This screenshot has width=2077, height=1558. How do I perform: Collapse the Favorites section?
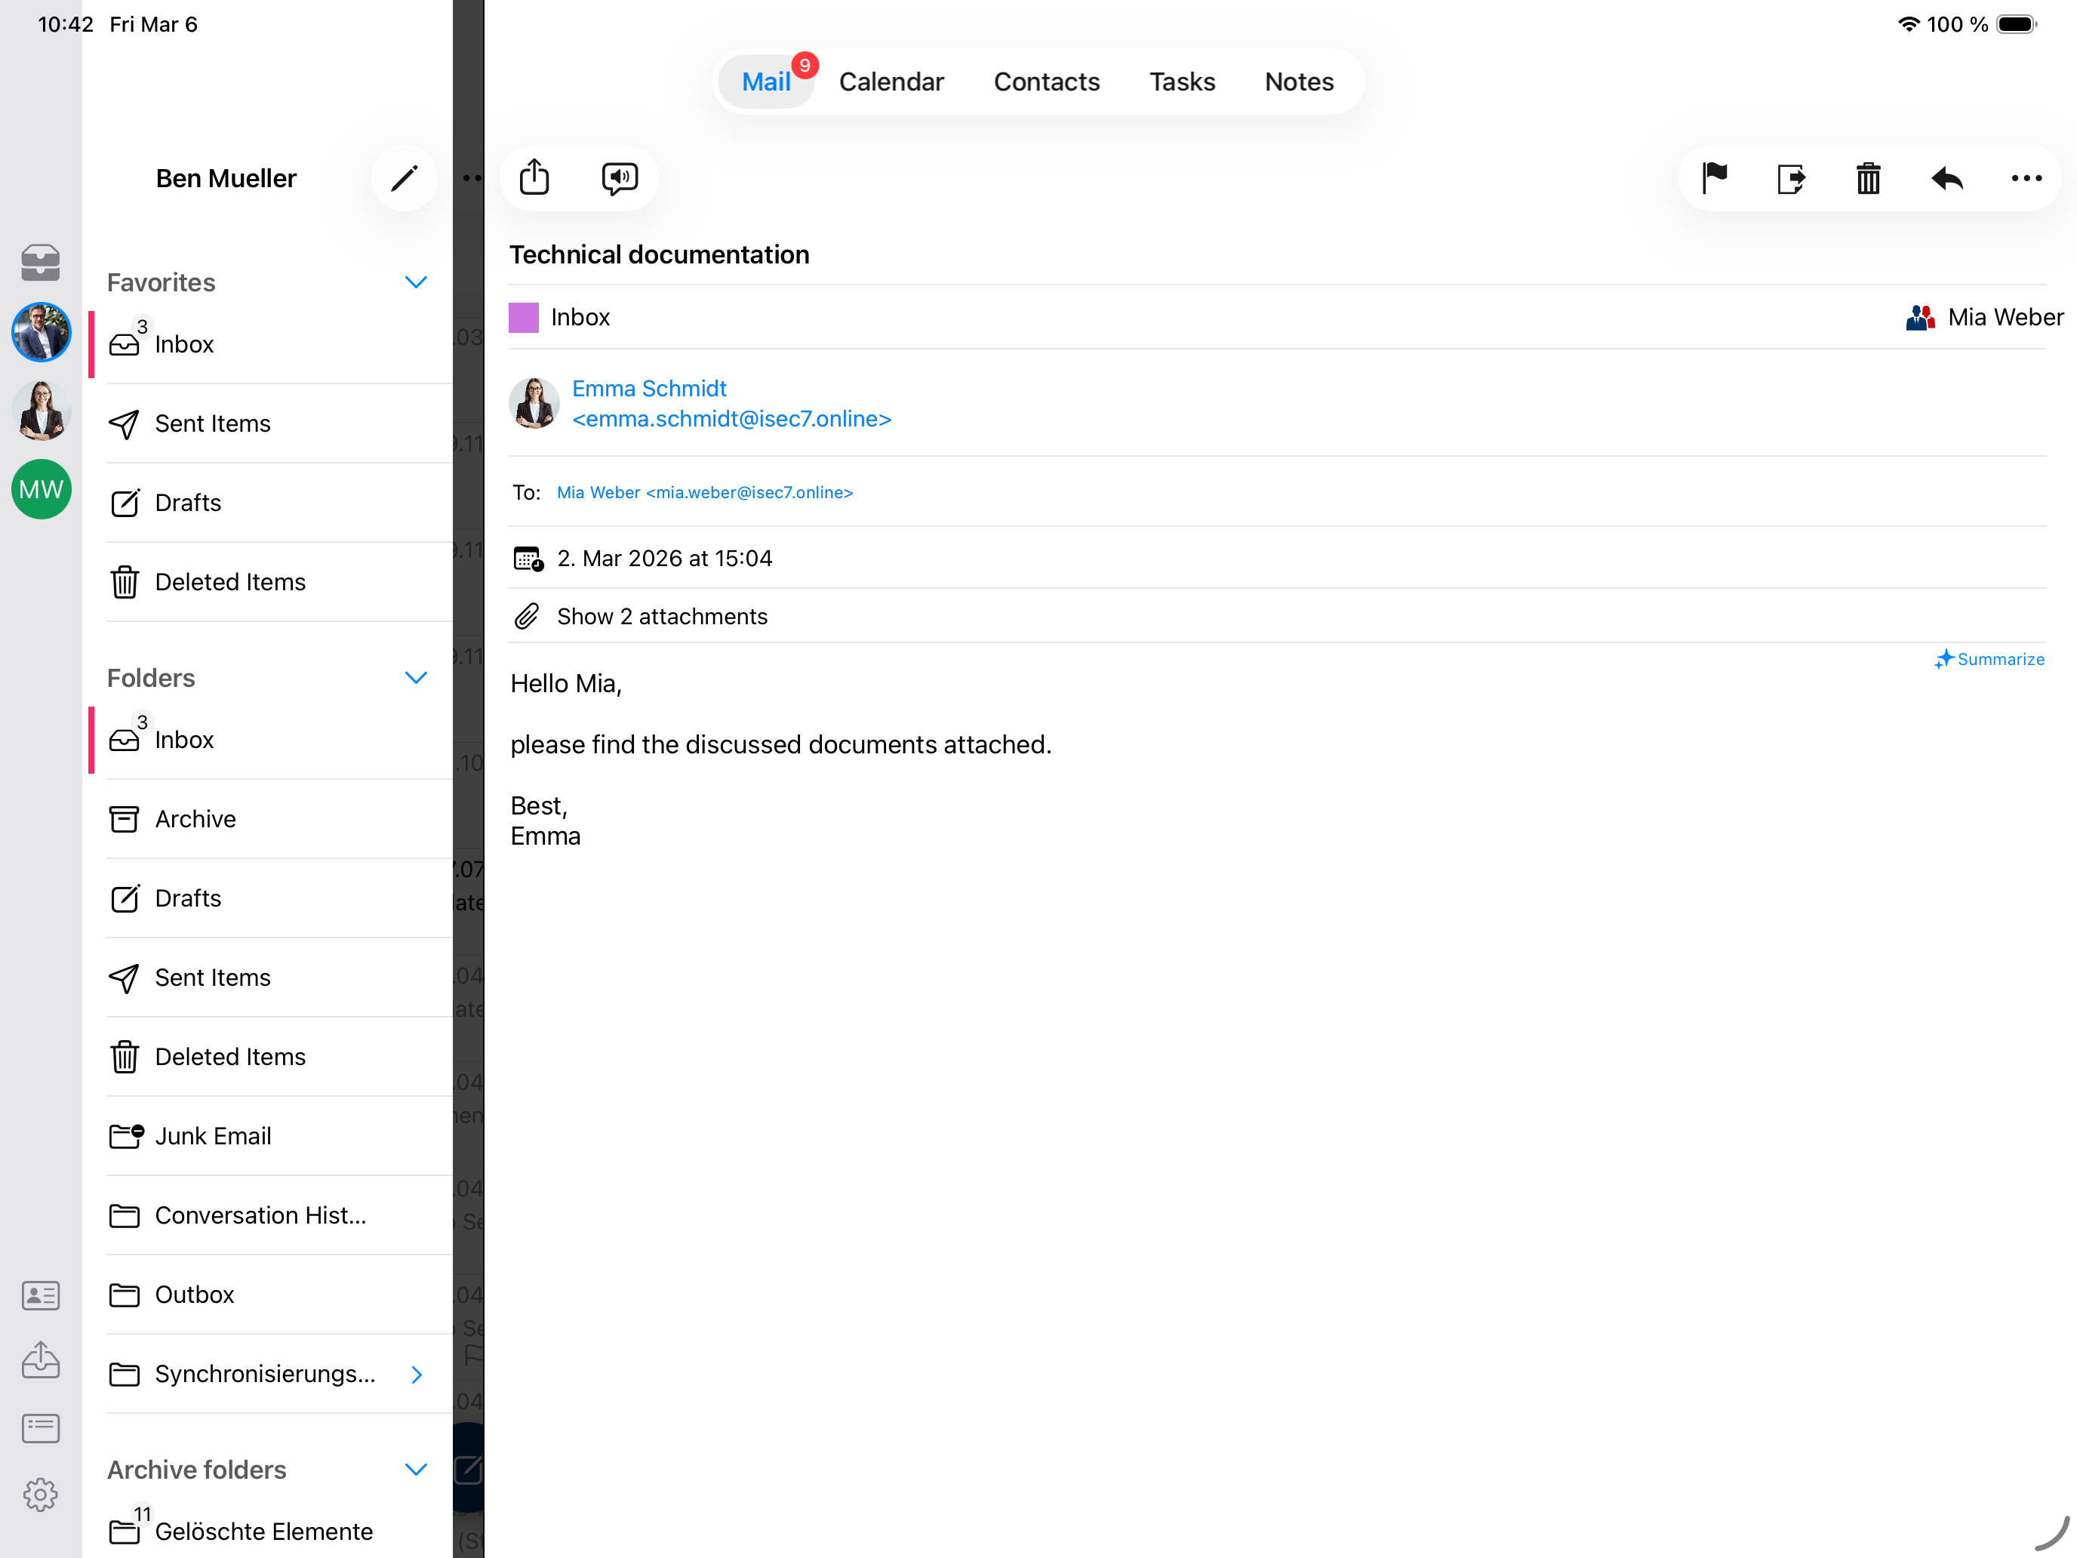point(416,282)
